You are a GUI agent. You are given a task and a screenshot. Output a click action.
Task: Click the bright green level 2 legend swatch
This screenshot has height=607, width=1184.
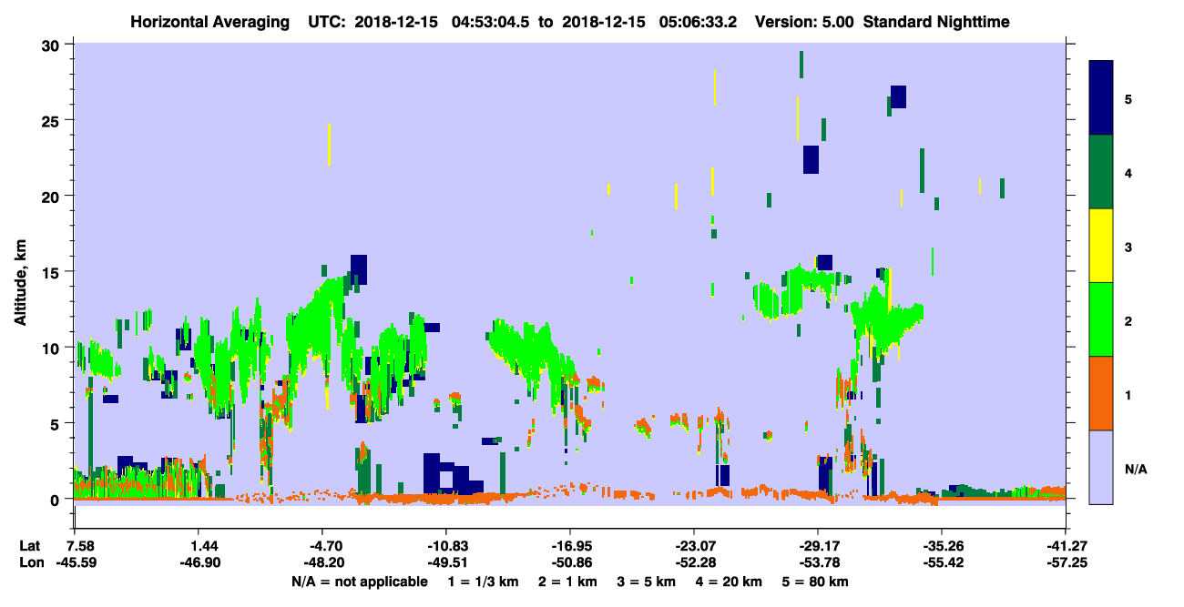pyautogui.click(x=1101, y=319)
